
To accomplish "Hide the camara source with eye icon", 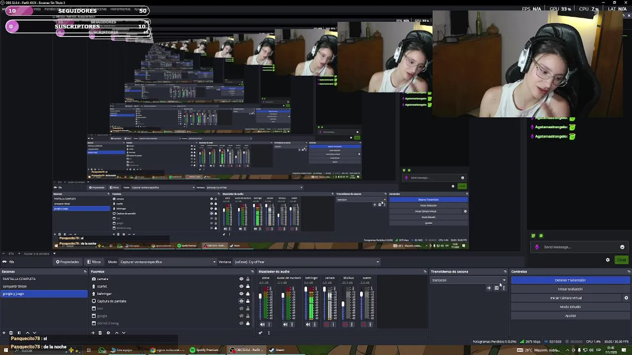I will (241, 279).
